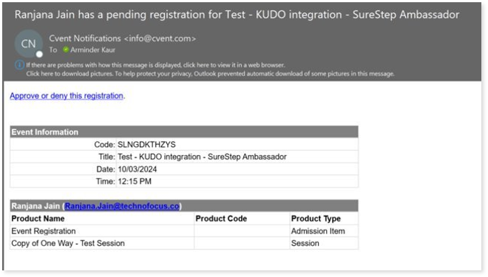
Task: Click the Product Type column header
Action: click(316, 219)
